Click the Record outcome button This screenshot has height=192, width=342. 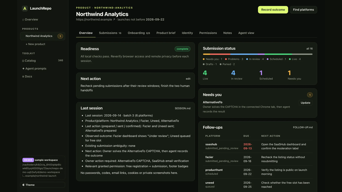(273, 10)
